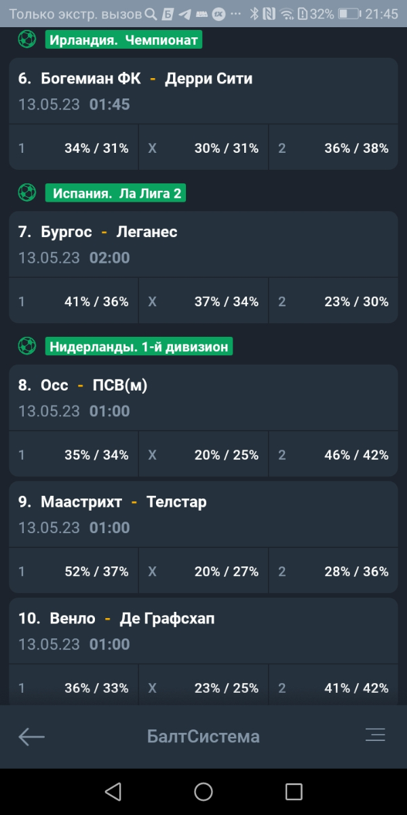
Task: Select outcome 2 for Осс - ПСВ(м)
Action: 333,454
